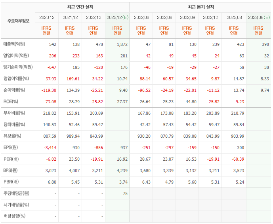Click the PER(배) row label
The image size is (273, 224).
pyautogui.click(x=11, y=159)
